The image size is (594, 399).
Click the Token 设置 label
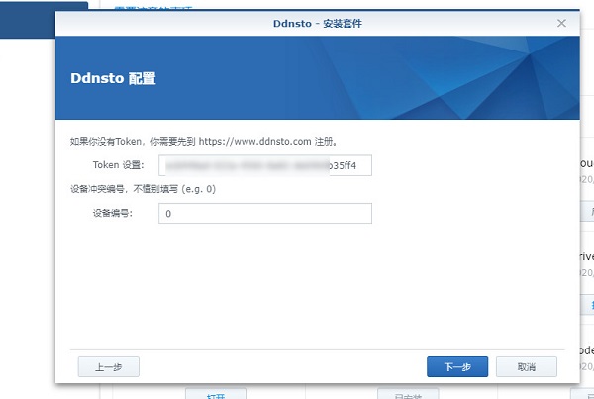click(118, 165)
